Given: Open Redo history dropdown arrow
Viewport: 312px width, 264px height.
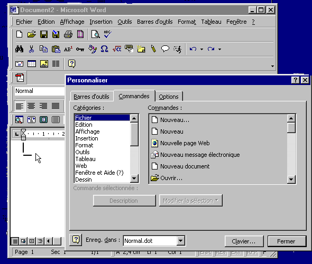Looking at the screenshot, I should pyautogui.click(x=219, y=49).
